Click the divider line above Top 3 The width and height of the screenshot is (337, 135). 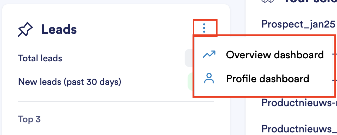point(116,102)
